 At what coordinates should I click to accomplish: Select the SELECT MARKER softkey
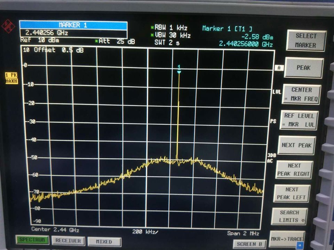tap(306, 41)
